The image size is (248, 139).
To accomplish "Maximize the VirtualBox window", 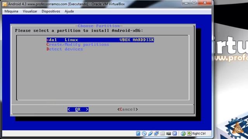I will 194,3.
